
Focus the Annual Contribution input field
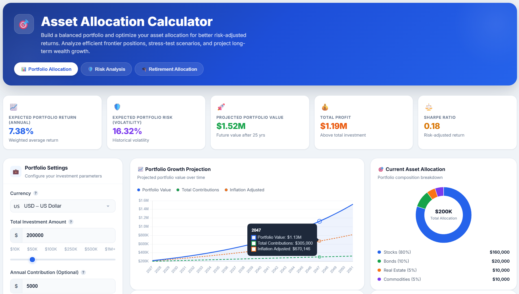coord(69,286)
